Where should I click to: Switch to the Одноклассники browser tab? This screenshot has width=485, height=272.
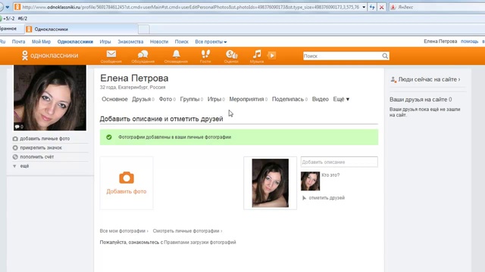point(82,29)
